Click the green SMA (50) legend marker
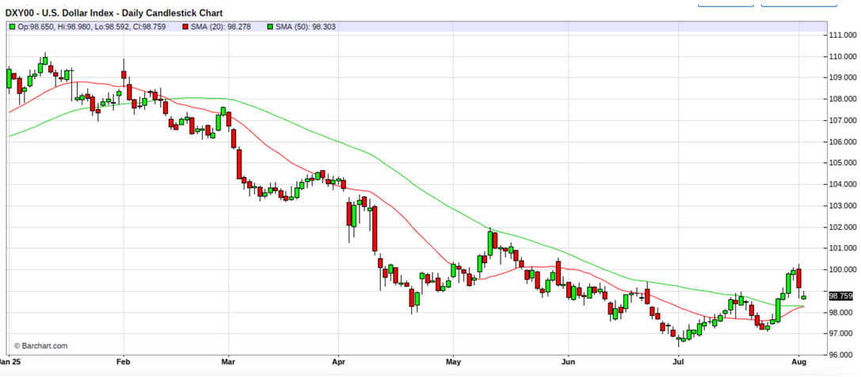861x377 pixels. click(x=271, y=27)
